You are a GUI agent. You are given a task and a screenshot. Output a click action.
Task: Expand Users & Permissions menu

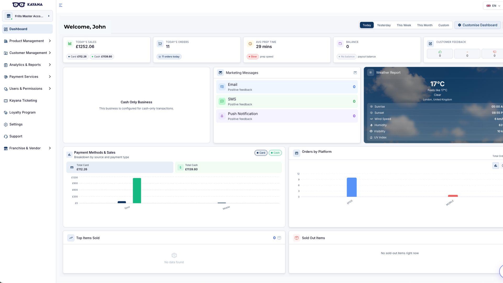[x=27, y=89]
